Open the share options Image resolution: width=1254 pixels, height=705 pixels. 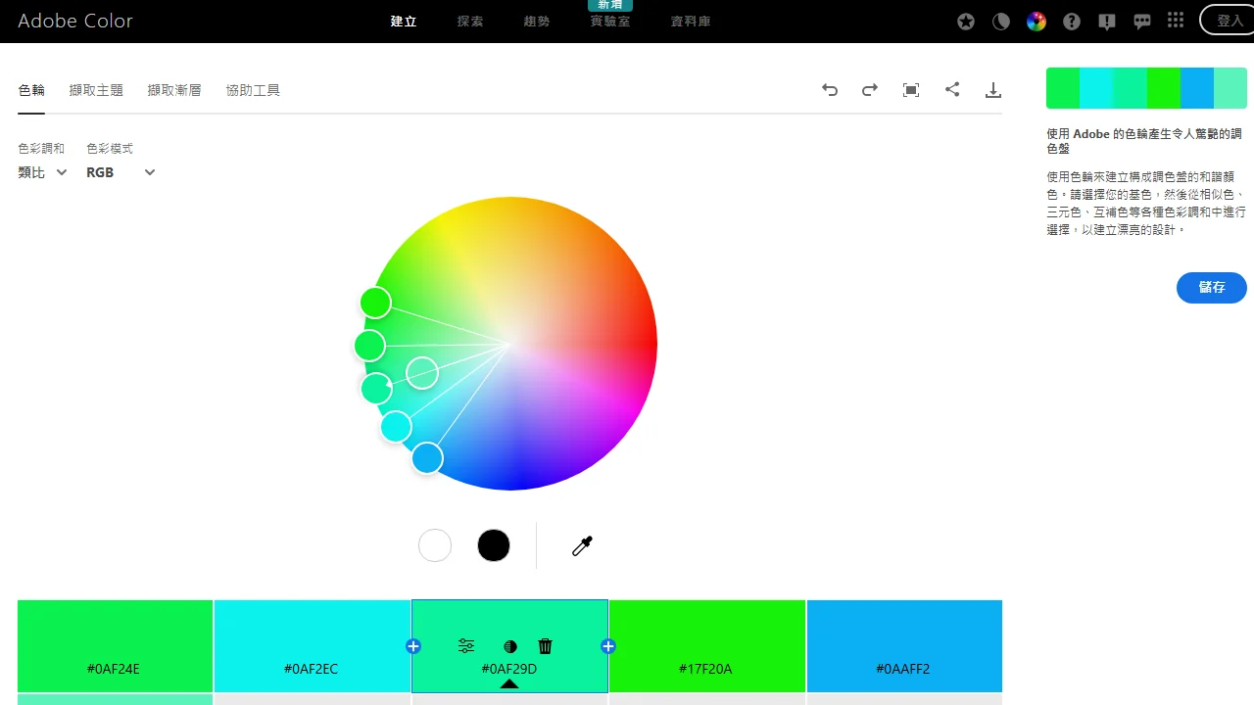point(951,89)
